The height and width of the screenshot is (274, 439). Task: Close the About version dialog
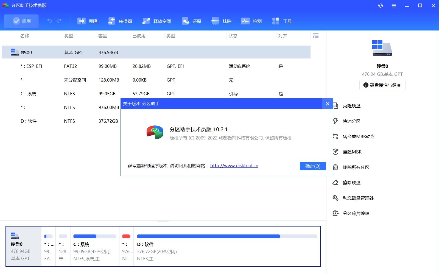(x=327, y=104)
